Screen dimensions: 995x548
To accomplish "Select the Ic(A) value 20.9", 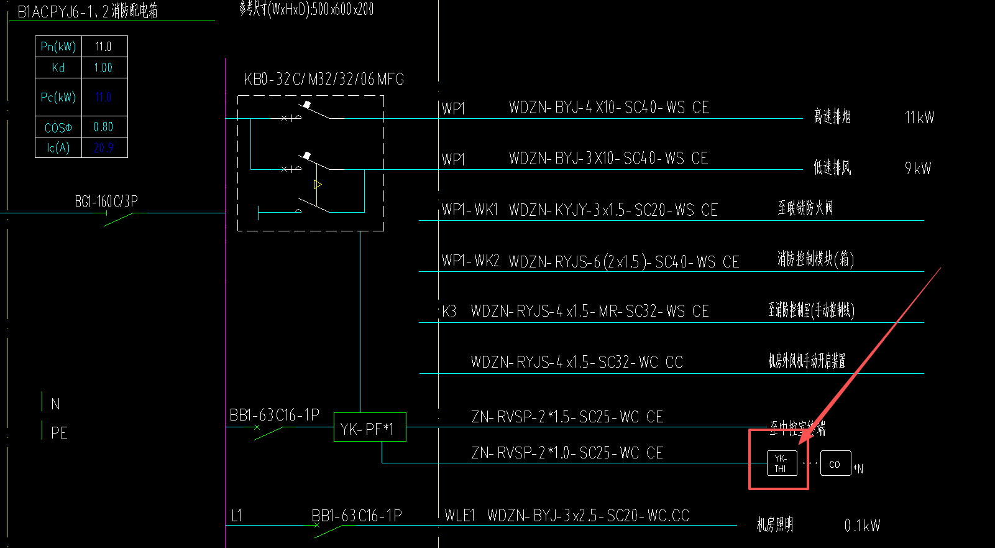I will 104,148.
